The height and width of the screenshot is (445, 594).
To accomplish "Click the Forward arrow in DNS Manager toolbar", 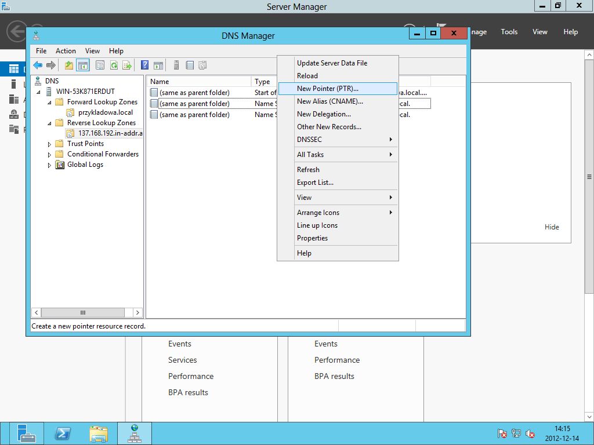I will (x=51, y=65).
